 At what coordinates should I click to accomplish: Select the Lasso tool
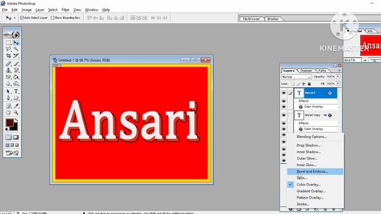8,49
